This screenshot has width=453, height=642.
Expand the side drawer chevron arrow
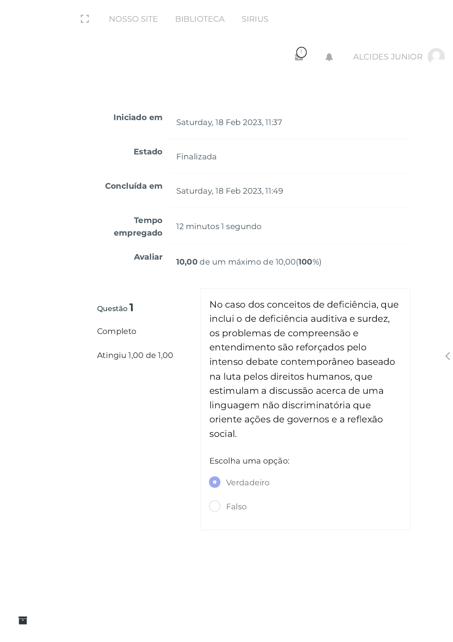pos(448,356)
